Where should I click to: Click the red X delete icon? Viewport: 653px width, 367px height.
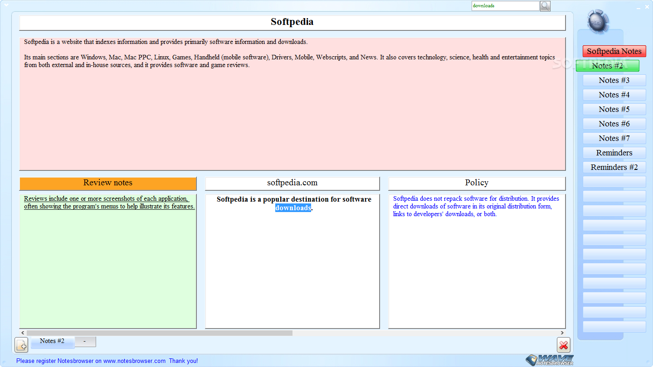(564, 345)
